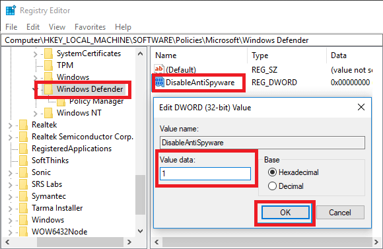Select the (Default) value row
Image resolution: width=383 pixels, height=249 pixels.
[x=181, y=70]
